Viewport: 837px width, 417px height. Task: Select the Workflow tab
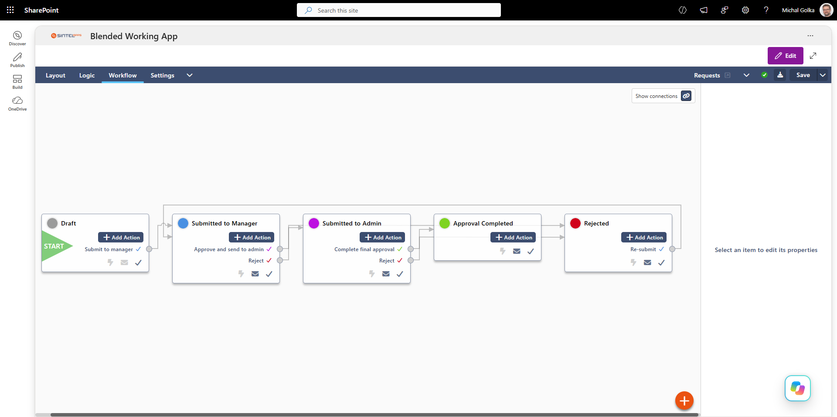tap(122, 75)
